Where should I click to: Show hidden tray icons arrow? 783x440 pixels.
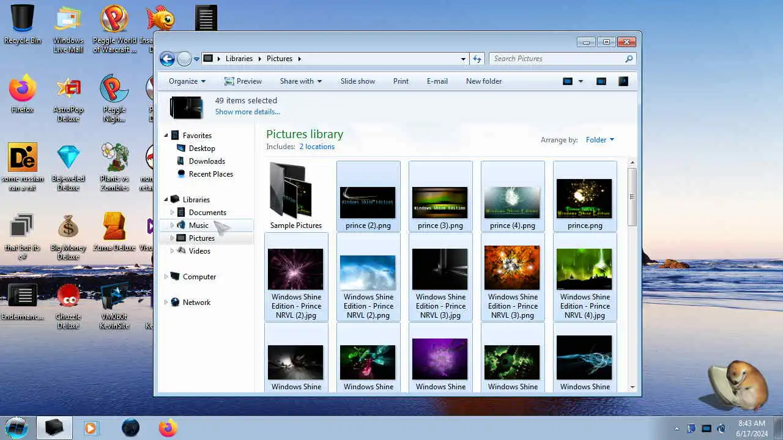(x=677, y=428)
